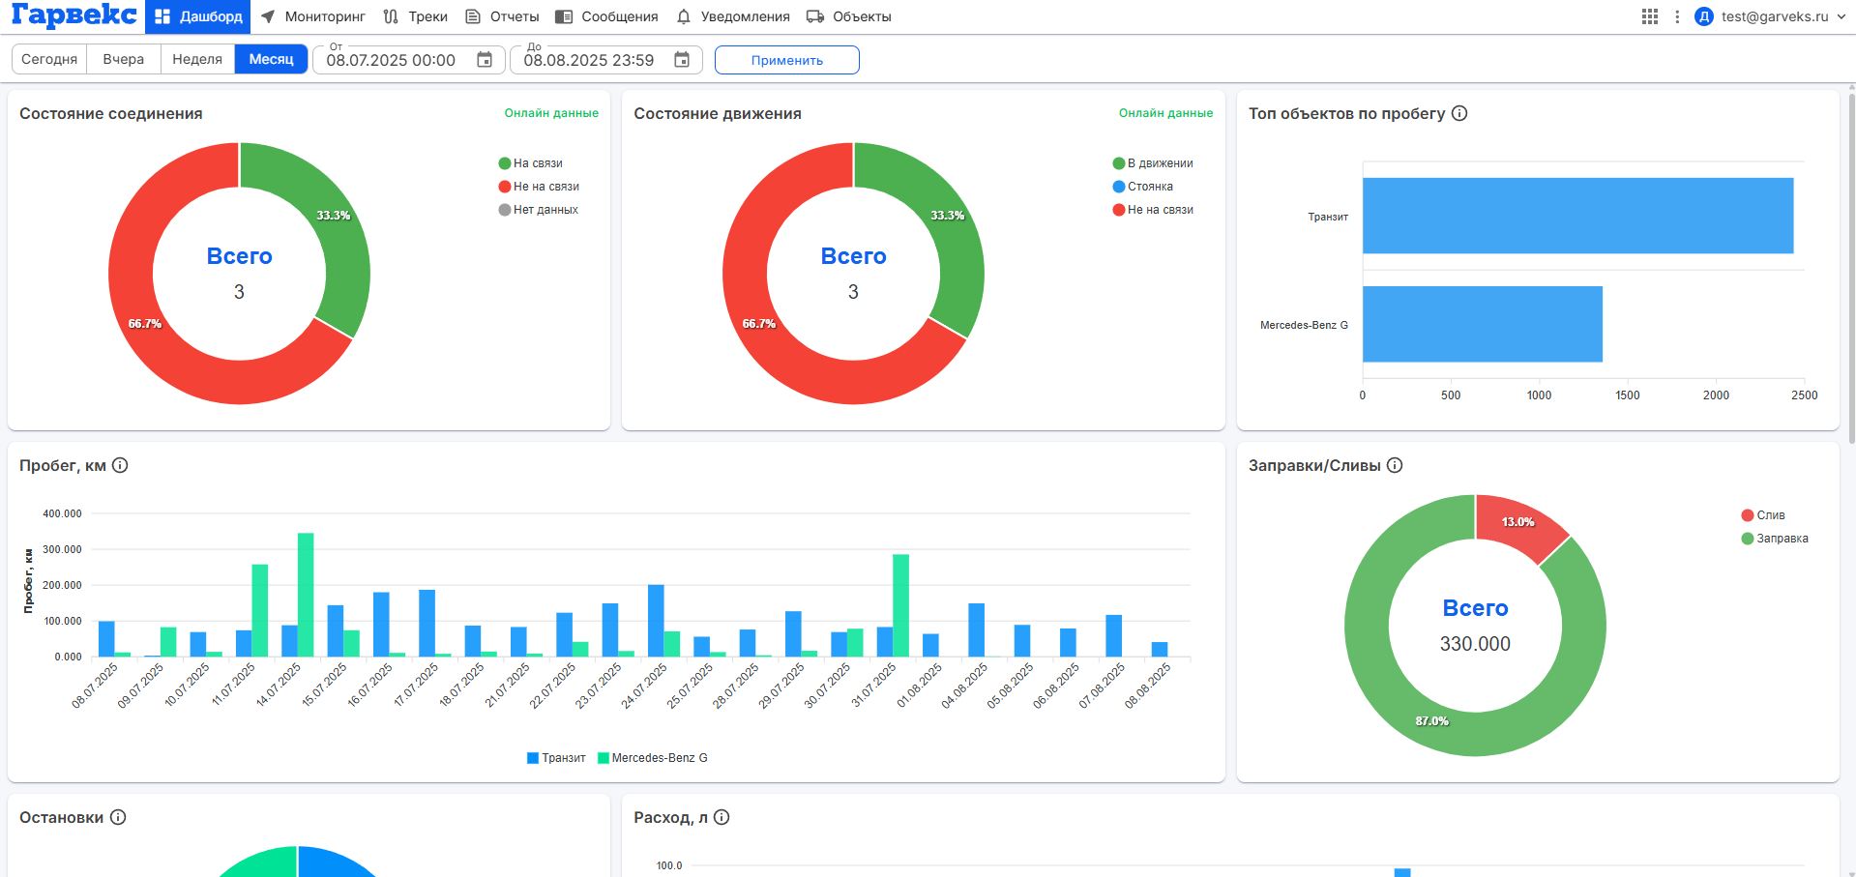
Task: Toggle Не на связи connection legend
Action: [x=539, y=187]
